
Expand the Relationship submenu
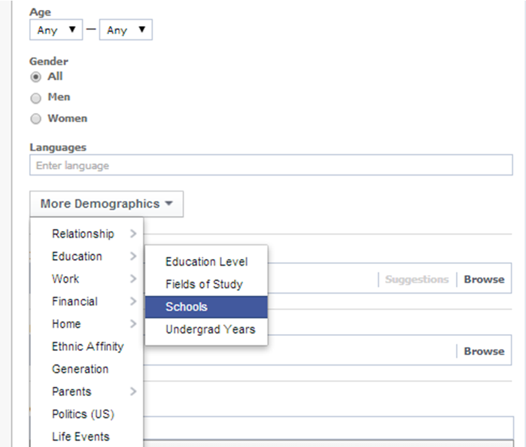click(87, 233)
